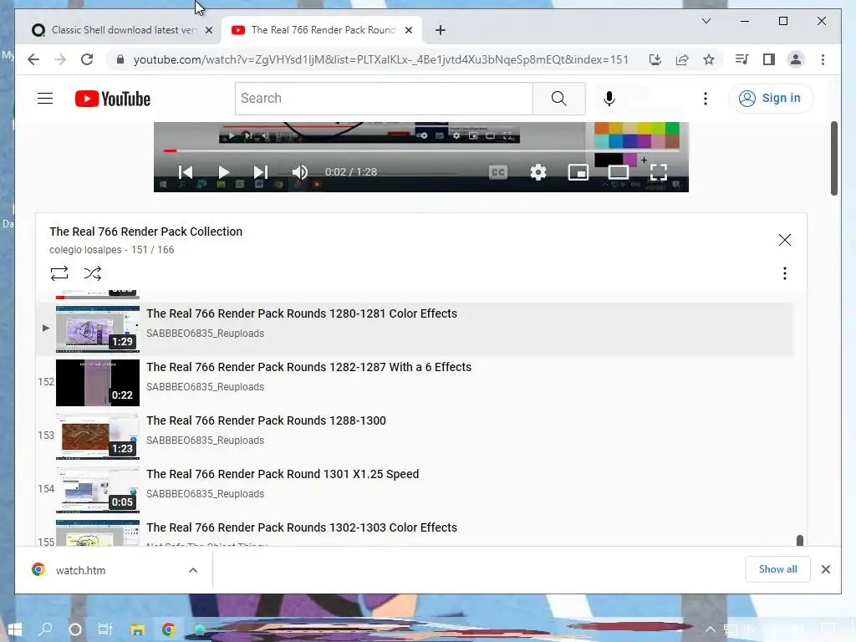This screenshot has height=642, width=856.
Task: Enter full screen mode
Action: pyautogui.click(x=659, y=172)
